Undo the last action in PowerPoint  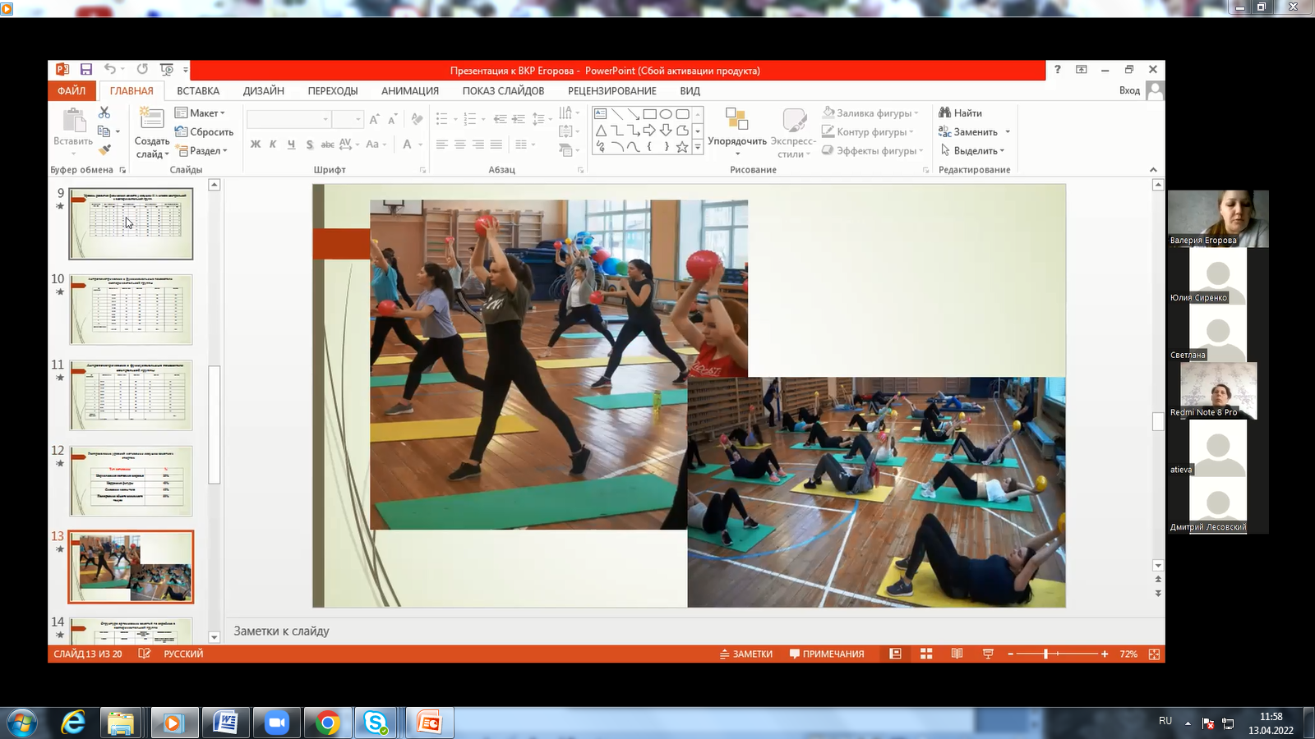110,70
